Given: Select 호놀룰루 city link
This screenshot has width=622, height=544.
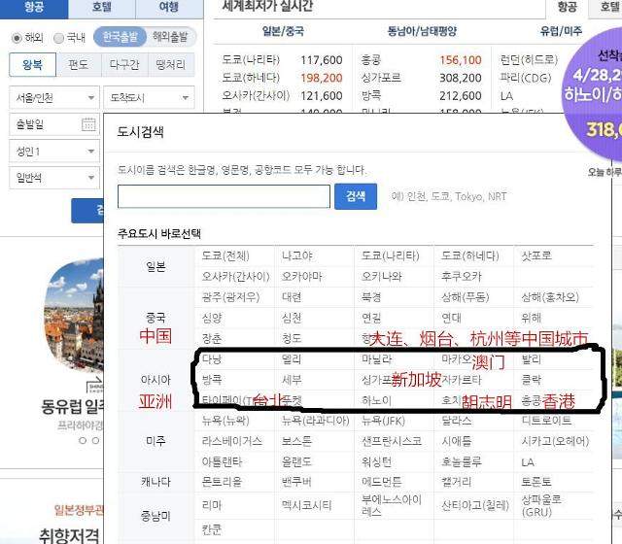Looking at the screenshot, I should 462,462.
